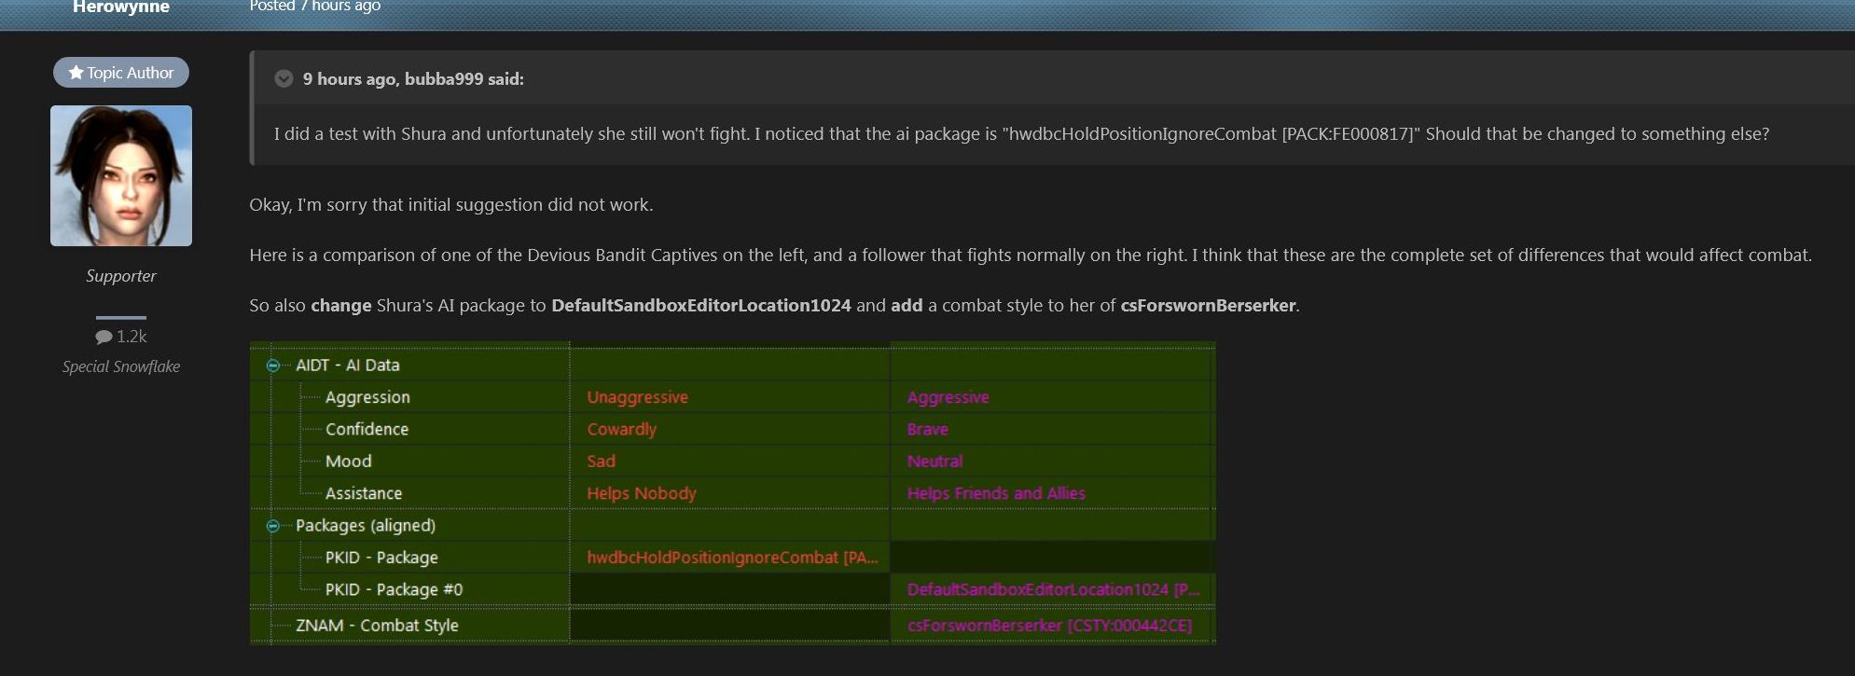This screenshot has width=1855, height=676.
Task: Click the DefaultSandboxEditorLocation1024 cell
Action: tap(1052, 589)
